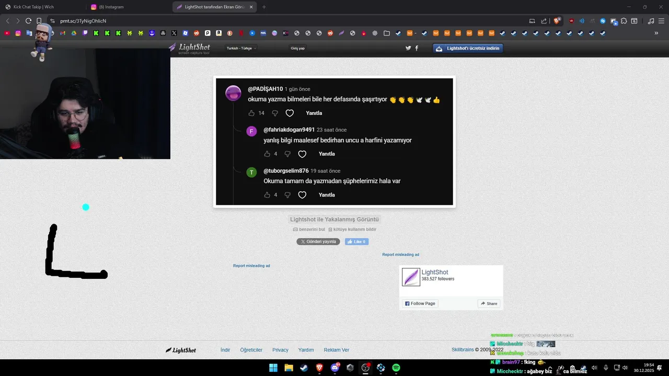Open the bookmarks folder icon
Image resolution: width=669 pixels, height=376 pixels.
[386, 33]
